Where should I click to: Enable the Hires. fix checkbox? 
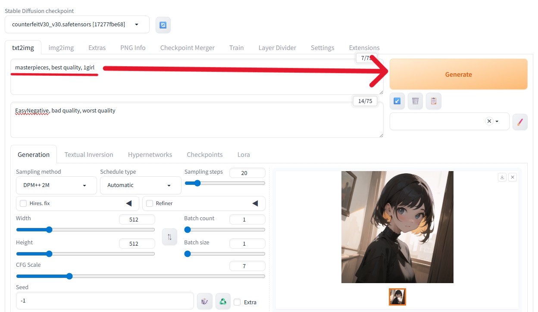pos(23,203)
